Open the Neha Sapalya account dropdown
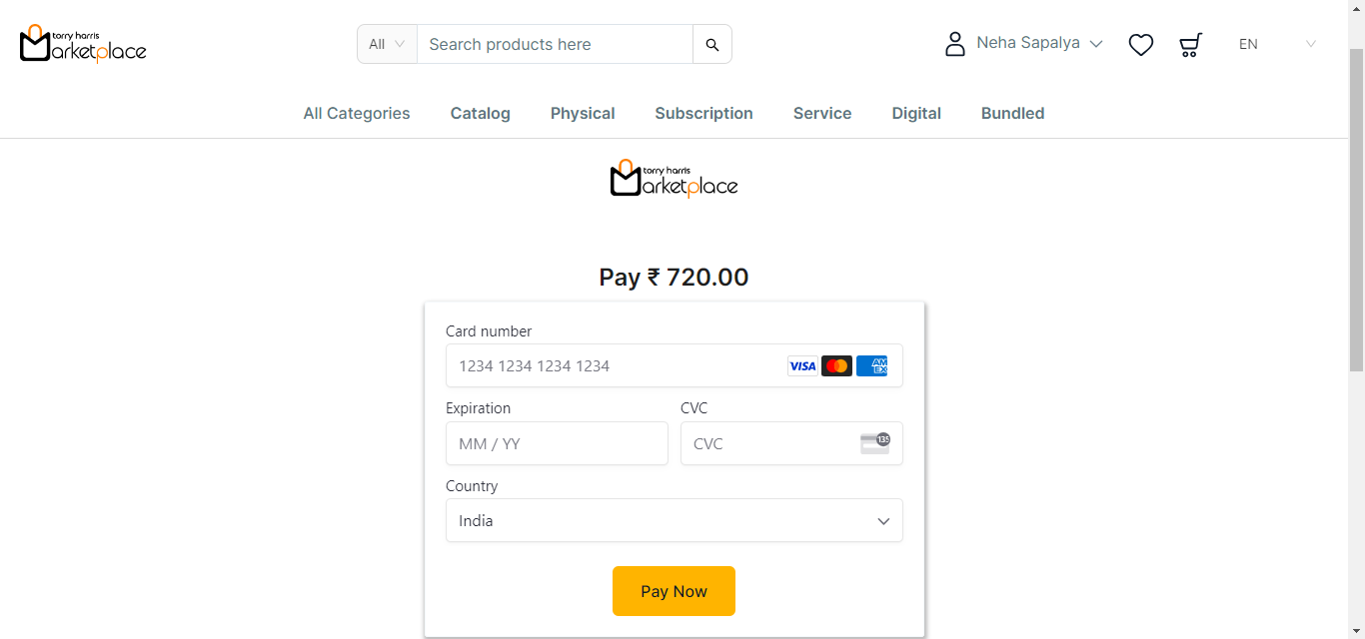This screenshot has height=639, width=1365. [1039, 44]
